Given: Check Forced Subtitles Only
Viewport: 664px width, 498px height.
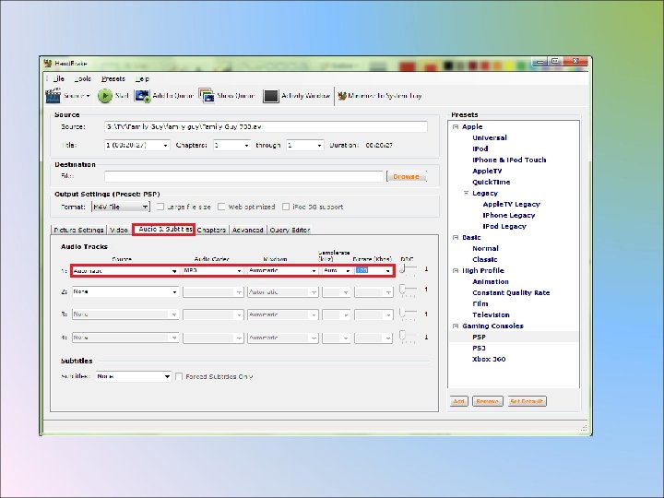Looking at the screenshot, I should 179,376.
